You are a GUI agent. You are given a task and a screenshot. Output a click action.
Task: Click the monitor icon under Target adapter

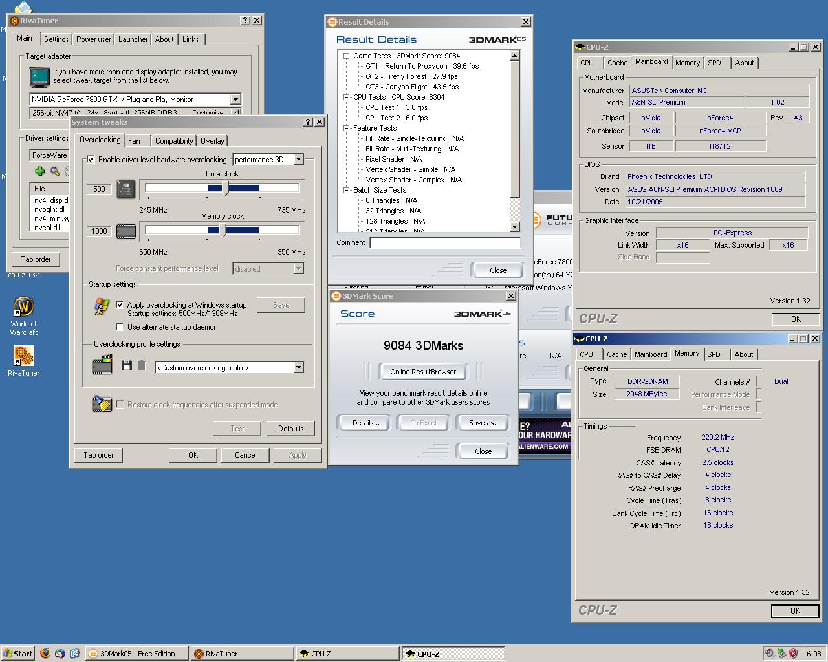(39, 76)
